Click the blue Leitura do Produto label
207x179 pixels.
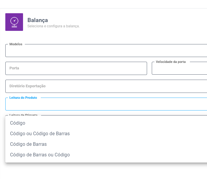point(23,98)
